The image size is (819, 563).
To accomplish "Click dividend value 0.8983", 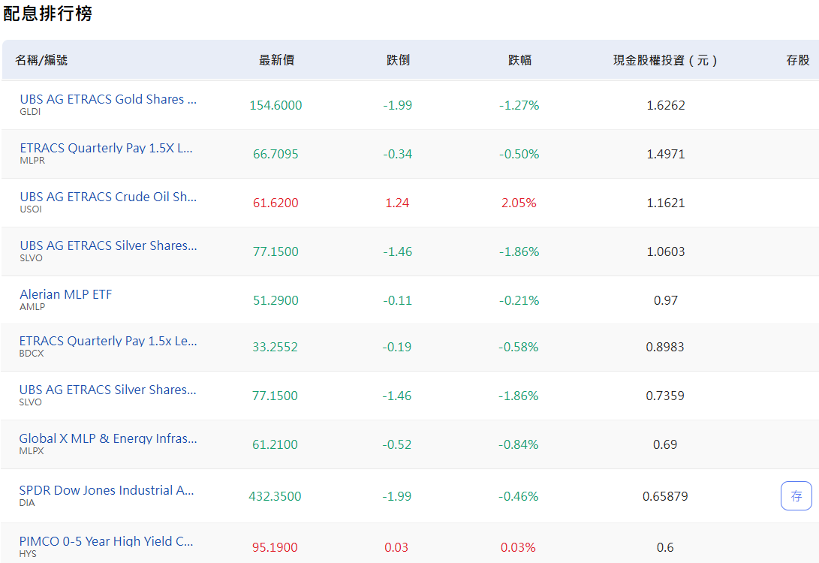I will pos(665,348).
